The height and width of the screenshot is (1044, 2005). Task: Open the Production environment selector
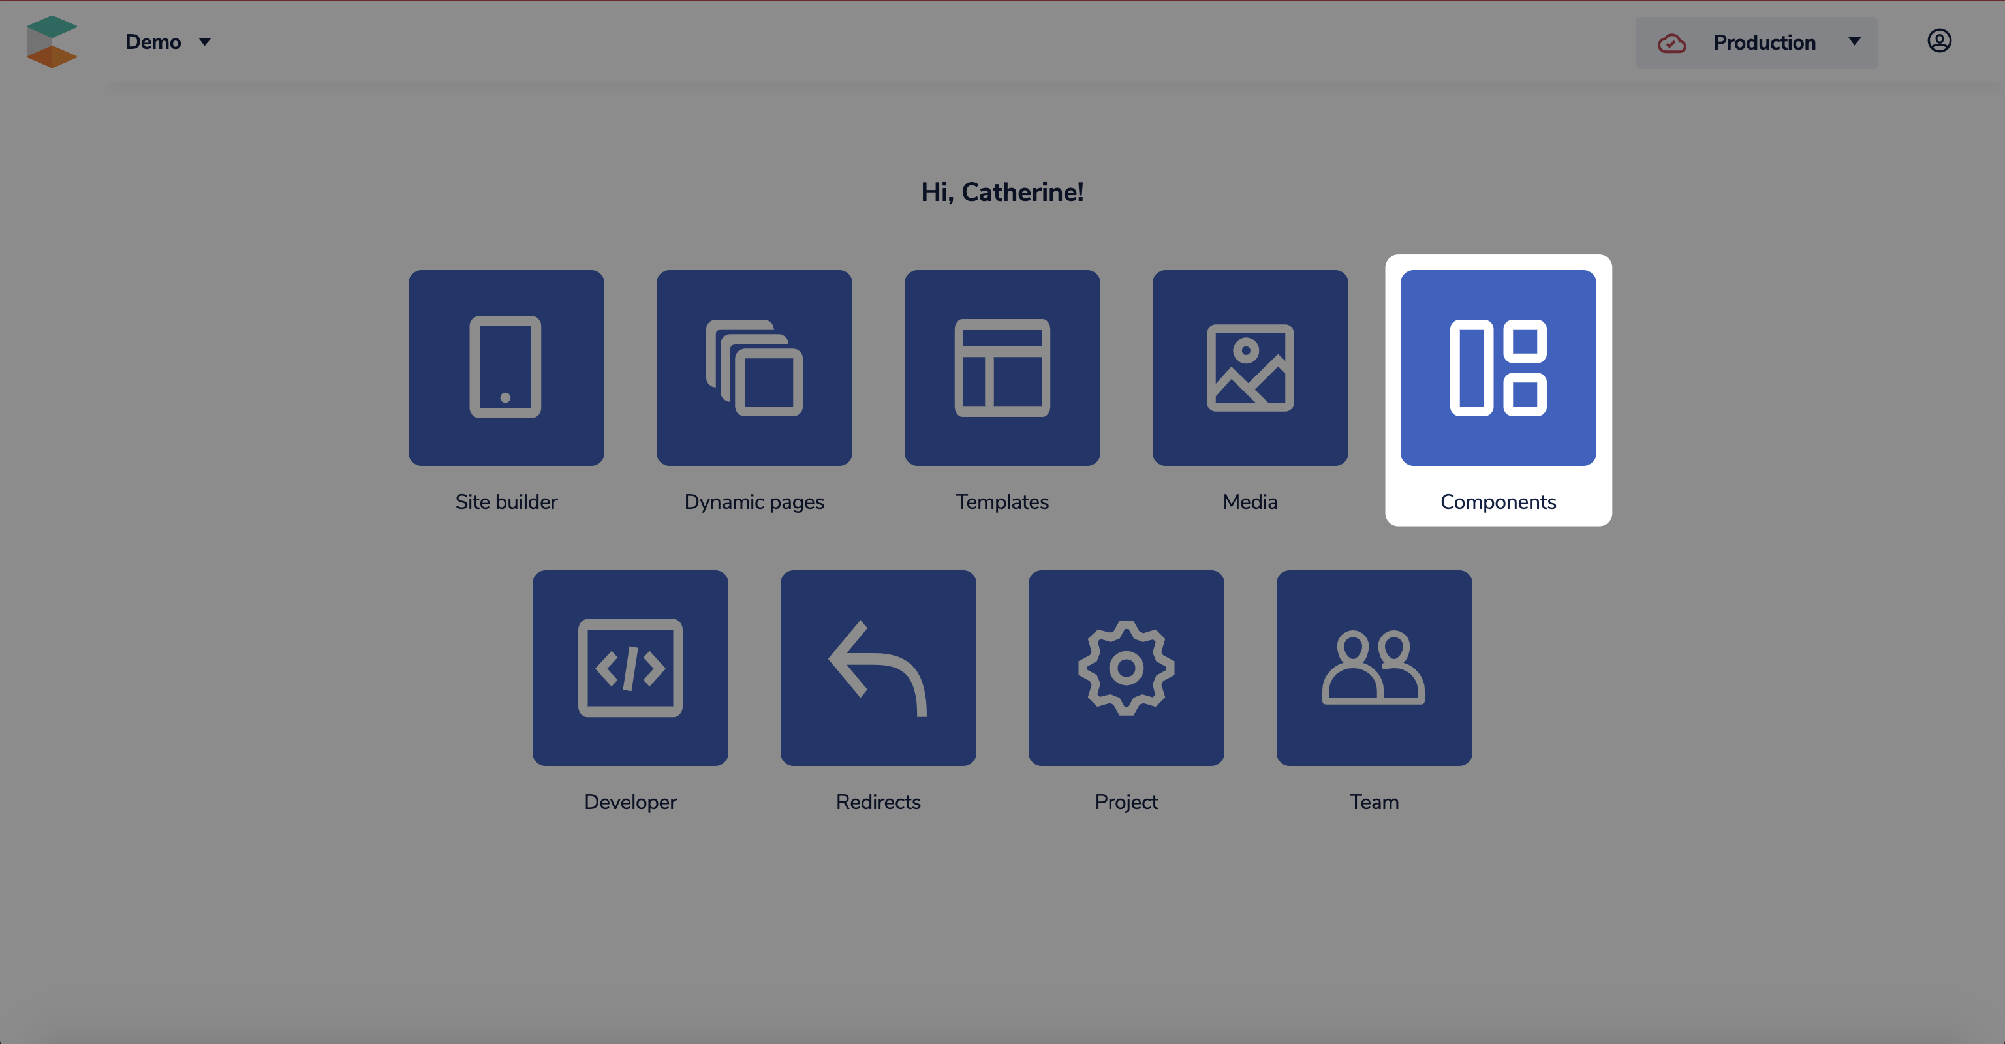1764,43
